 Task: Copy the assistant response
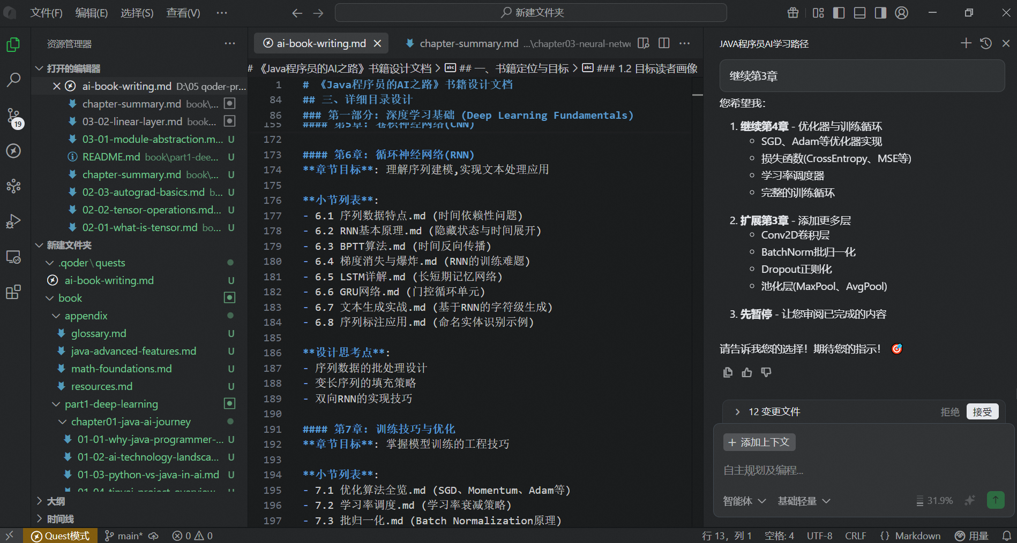click(728, 372)
